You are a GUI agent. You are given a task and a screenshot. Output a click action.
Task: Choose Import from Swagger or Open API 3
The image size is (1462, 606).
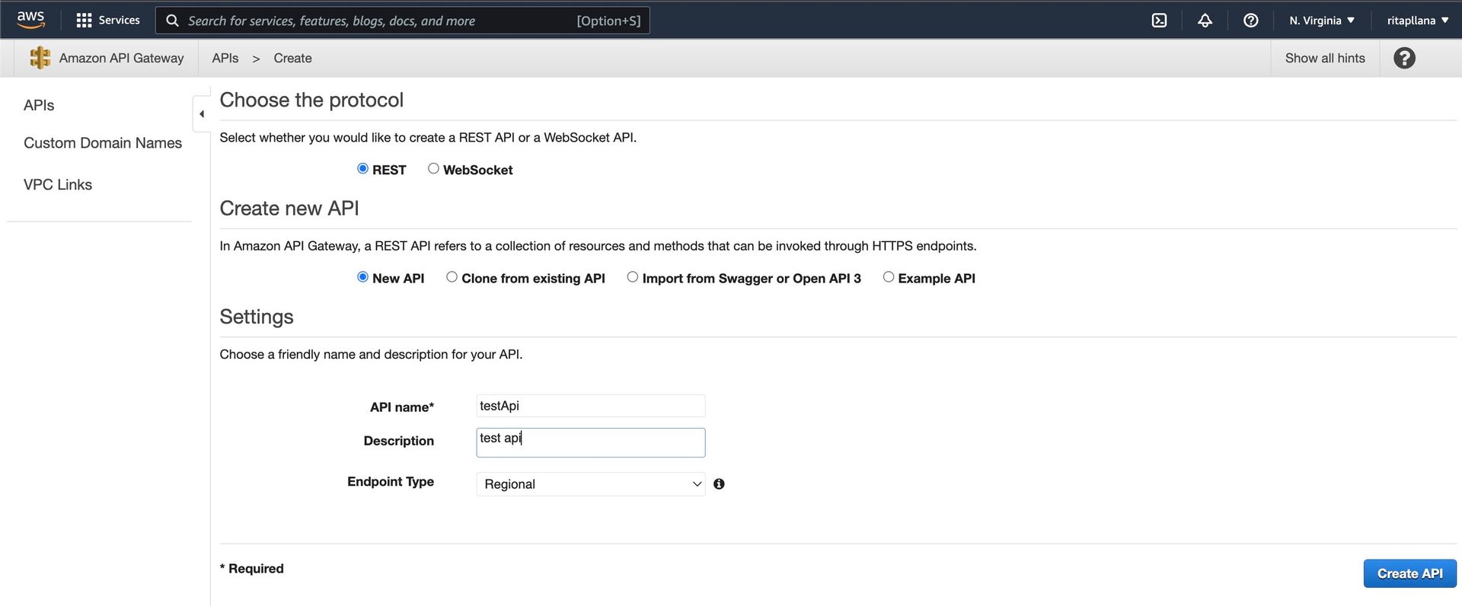click(x=632, y=277)
